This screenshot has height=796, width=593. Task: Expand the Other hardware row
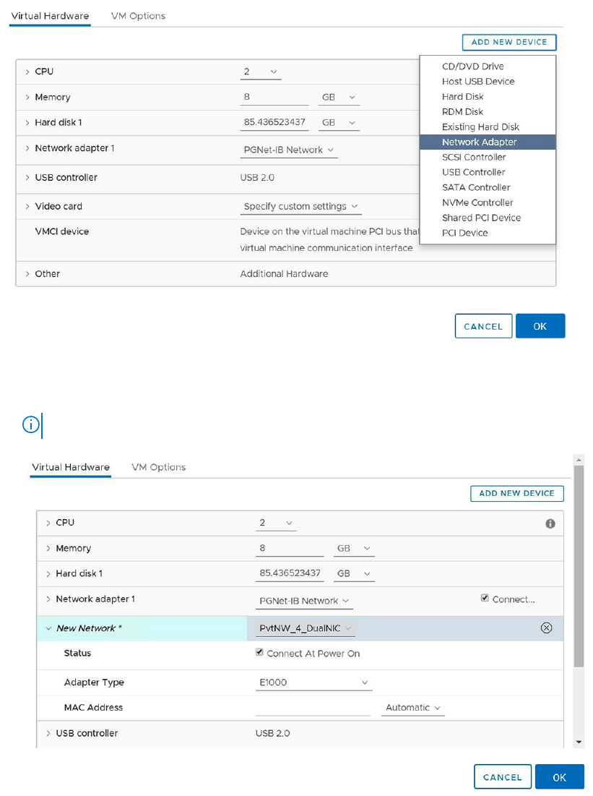27,274
